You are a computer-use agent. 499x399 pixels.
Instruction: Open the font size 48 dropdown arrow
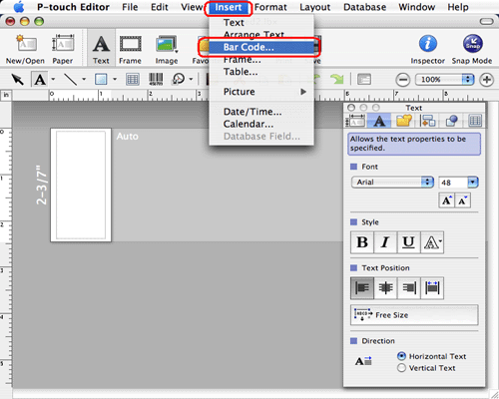(x=473, y=183)
